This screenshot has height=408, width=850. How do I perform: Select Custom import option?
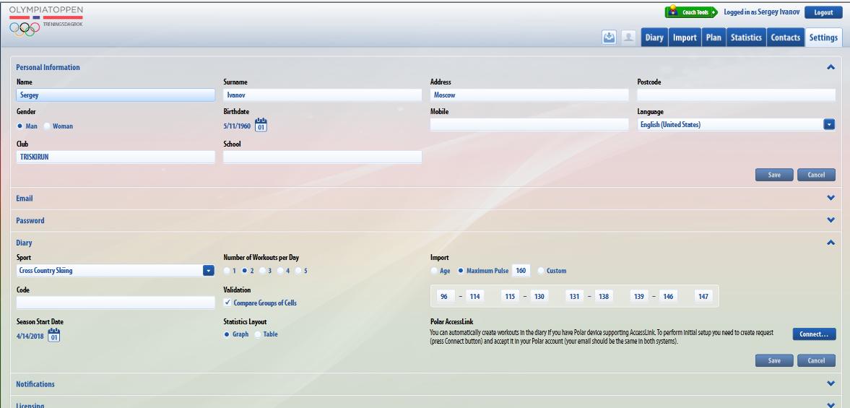pos(541,270)
